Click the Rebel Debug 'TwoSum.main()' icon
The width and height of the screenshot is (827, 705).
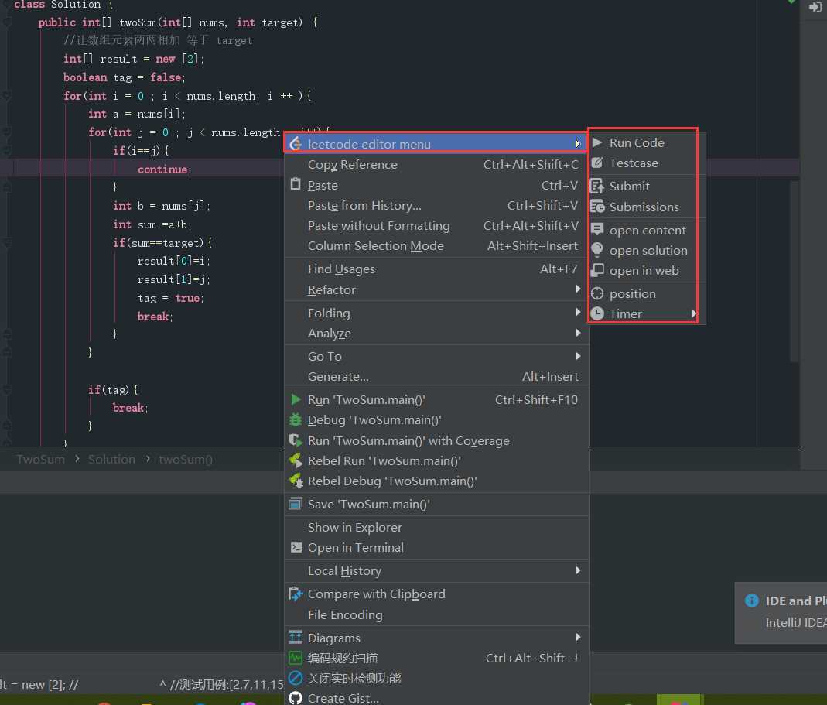(x=296, y=481)
